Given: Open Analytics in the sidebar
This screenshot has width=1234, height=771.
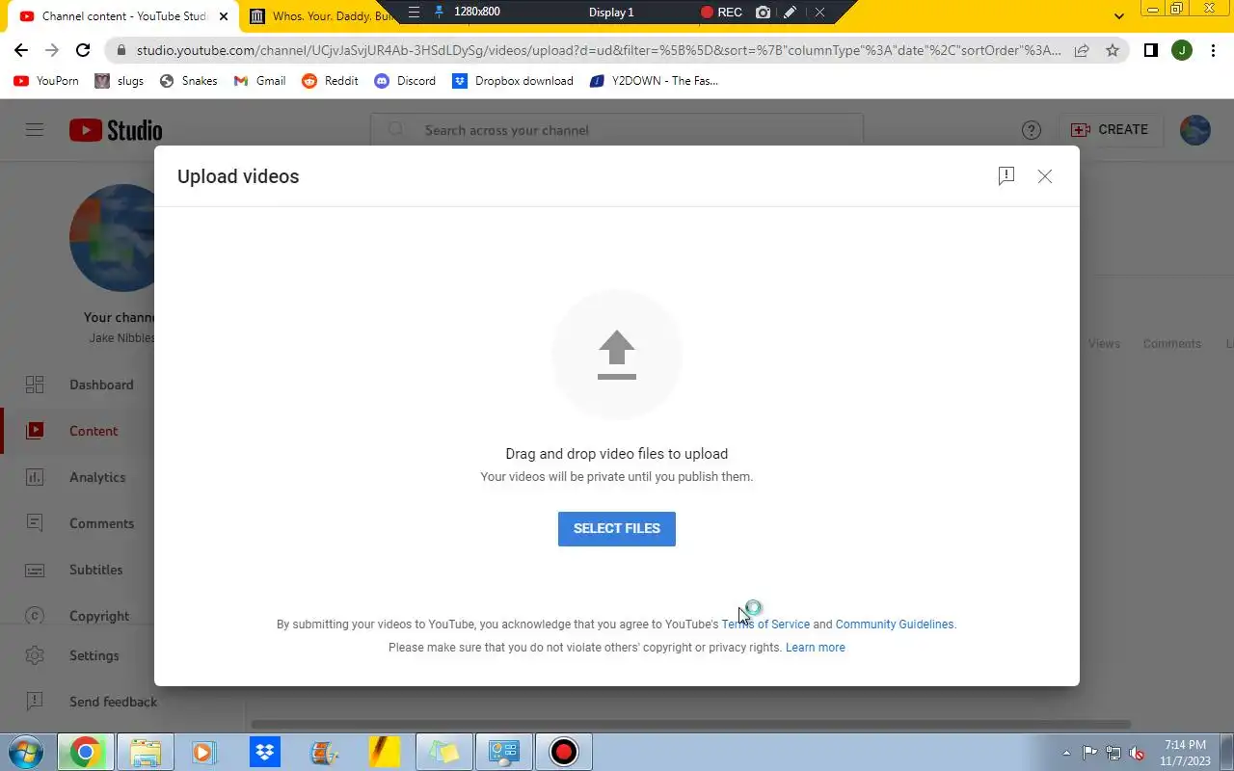Looking at the screenshot, I should click(97, 477).
